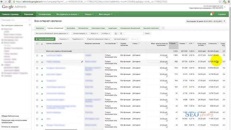Open the help mark next to Статус
231x130 pixels.
pos(139,43)
